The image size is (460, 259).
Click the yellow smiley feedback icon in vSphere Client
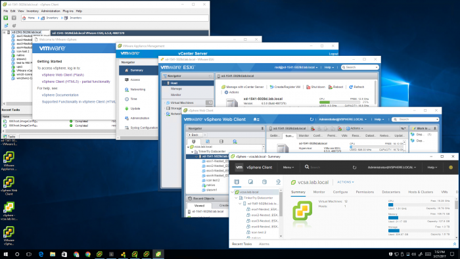click(x=451, y=168)
